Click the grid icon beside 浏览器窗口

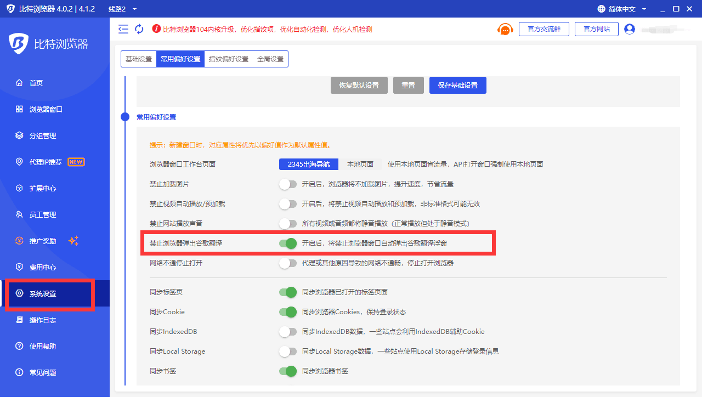tap(19, 109)
